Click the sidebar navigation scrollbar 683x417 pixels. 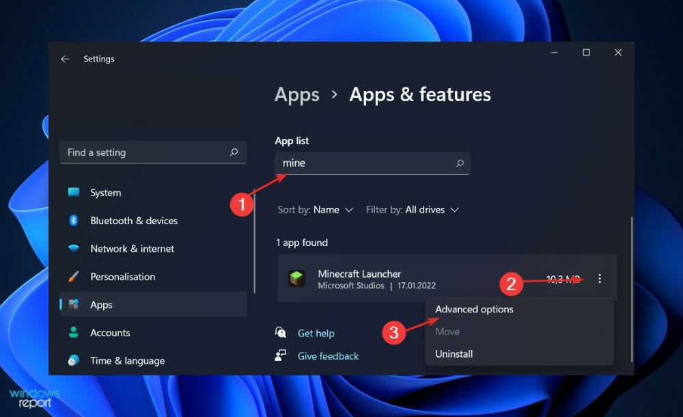point(254,241)
